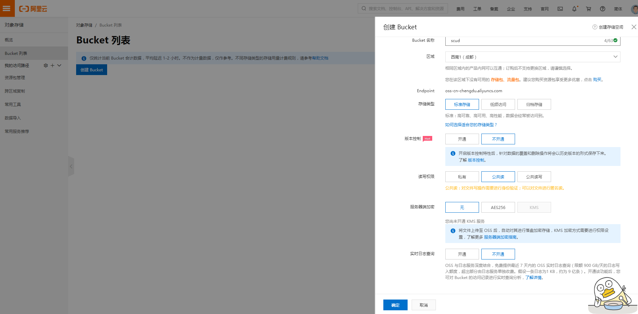Switch to 概览 in the sidebar
The height and width of the screenshot is (314, 638).
[8, 39]
